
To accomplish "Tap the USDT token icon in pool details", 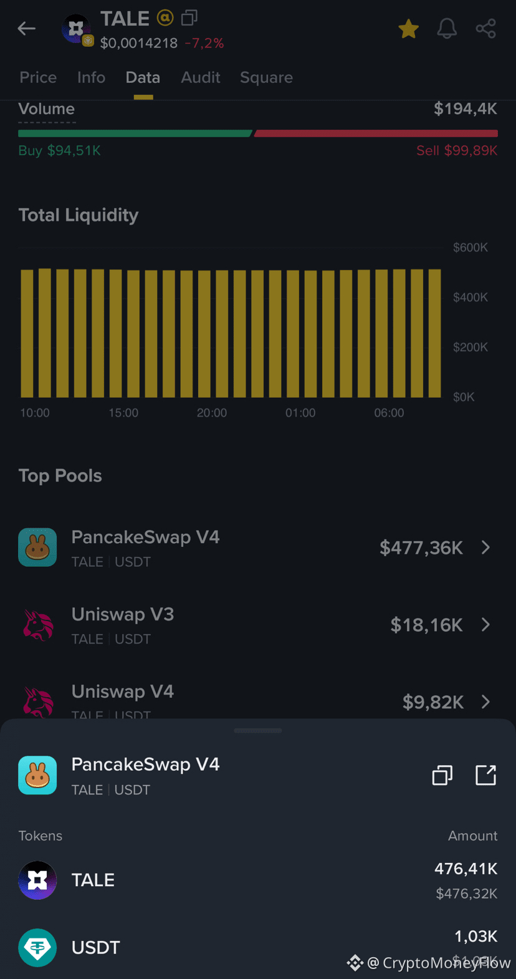I will pos(37,947).
